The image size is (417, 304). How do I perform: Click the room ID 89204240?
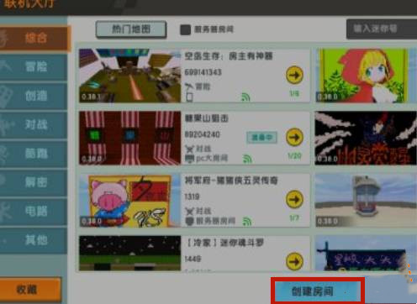(202, 134)
